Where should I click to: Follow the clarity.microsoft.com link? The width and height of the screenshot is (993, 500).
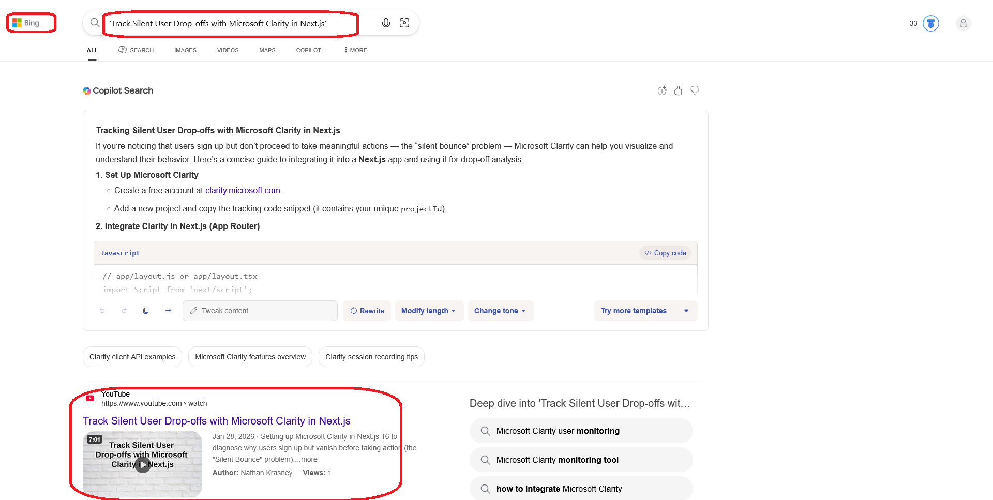pyautogui.click(x=243, y=190)
